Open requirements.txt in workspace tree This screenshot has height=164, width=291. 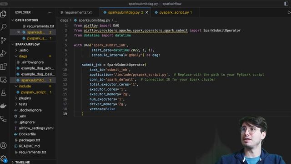[x=33, y=152]
